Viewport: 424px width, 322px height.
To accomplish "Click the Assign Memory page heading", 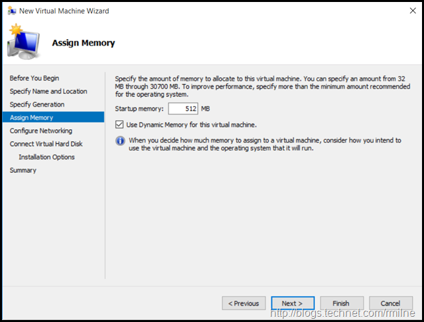I will tap(83, 43).
